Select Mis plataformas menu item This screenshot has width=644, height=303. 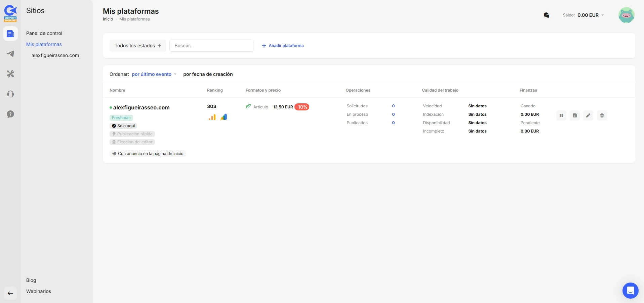tap(44, 44)
